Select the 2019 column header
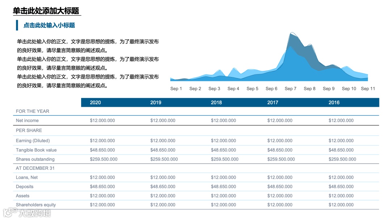This screenshot has width=391, height=220. (x=156, y=102)
